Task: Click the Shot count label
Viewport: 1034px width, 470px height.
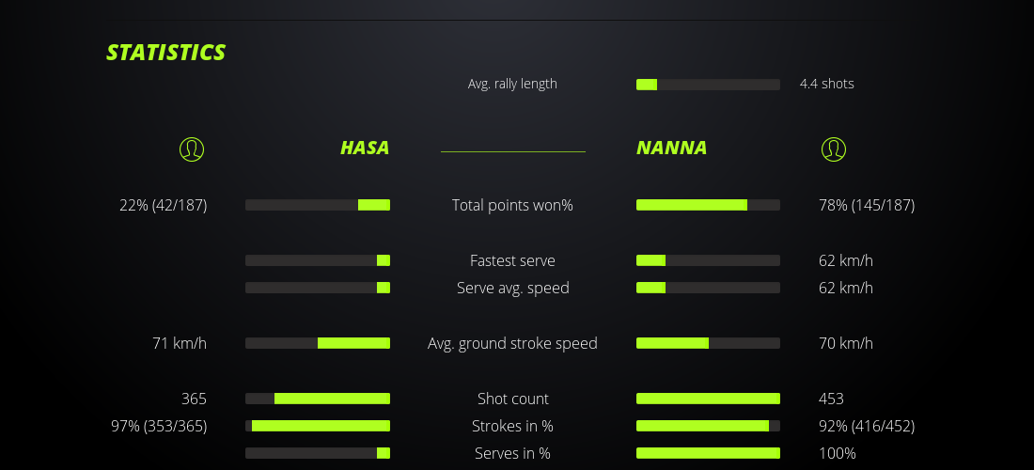Action: point(512,399)
